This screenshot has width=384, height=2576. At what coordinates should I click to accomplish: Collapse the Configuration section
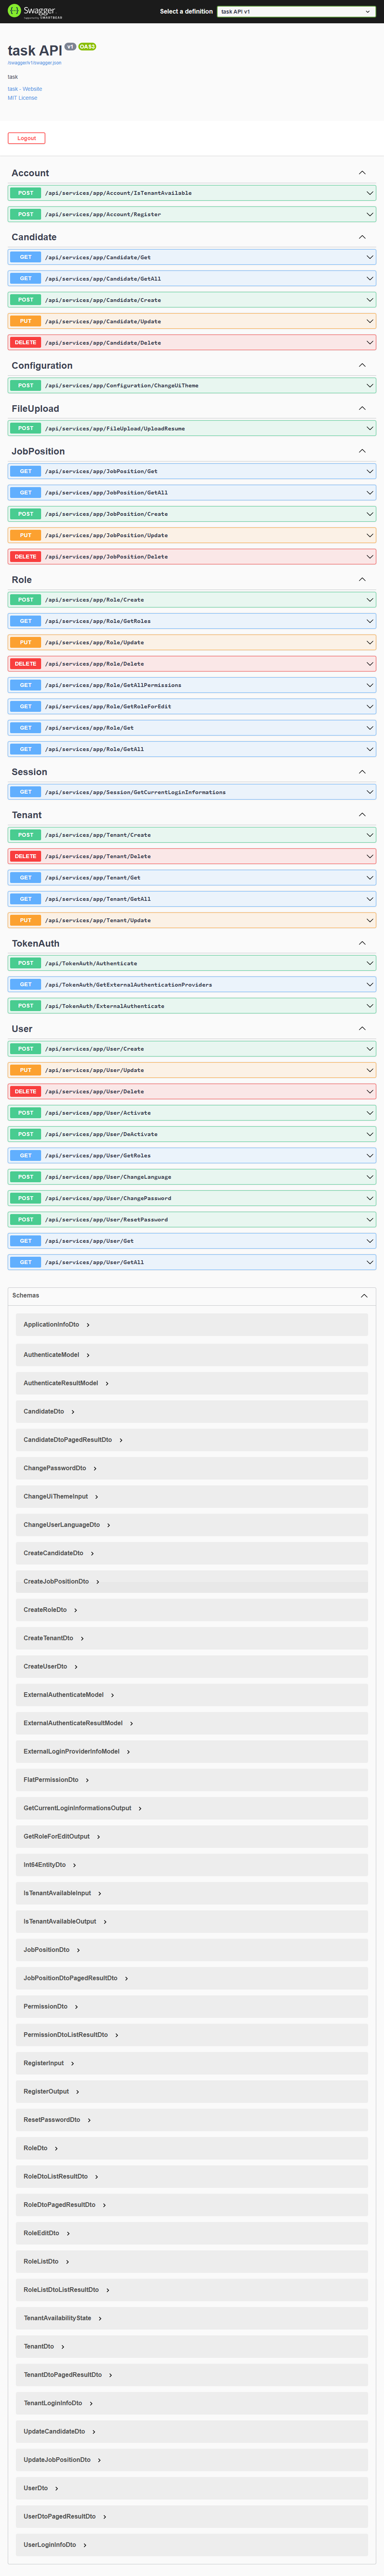click(362, 365)
